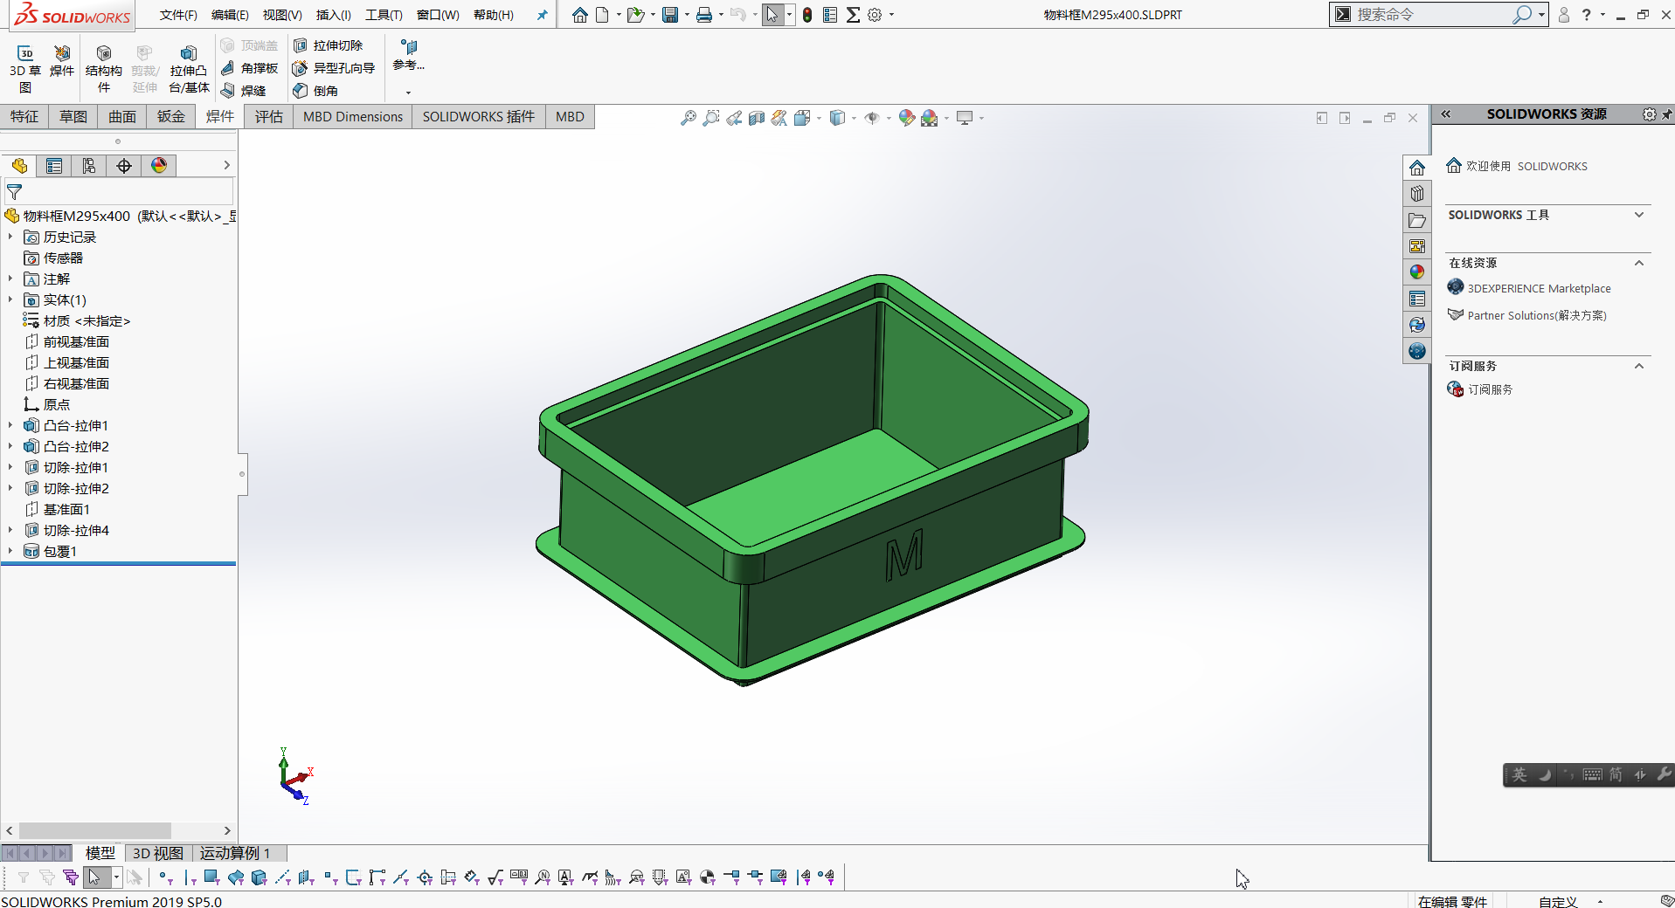Collapse the SOLIDWORKS 资源 task pane
1675x908 pixels.
click(1446, 114)
